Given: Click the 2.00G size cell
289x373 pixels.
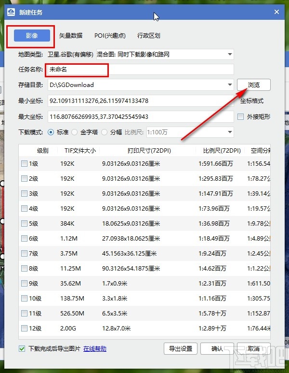Looking at the screenshot, I should (68, 329).
